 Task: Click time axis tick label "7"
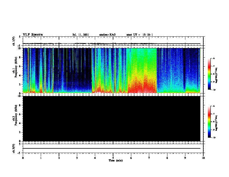click(x=149, y=158)
